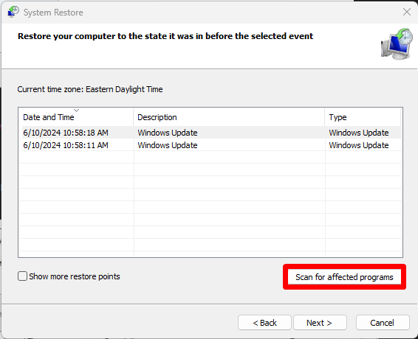Close the System Restore dialog
418x339 pixels.
(x=406, y=12)
